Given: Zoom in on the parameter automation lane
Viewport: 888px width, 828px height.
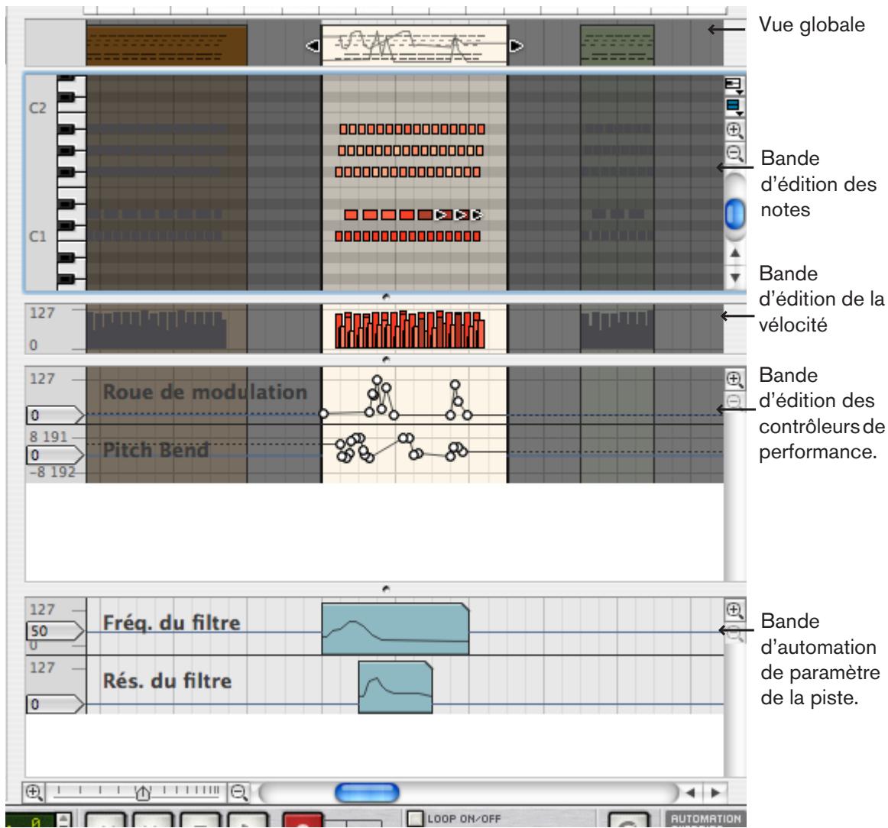Looking at the screenshot, I should (x=734, y=610).
